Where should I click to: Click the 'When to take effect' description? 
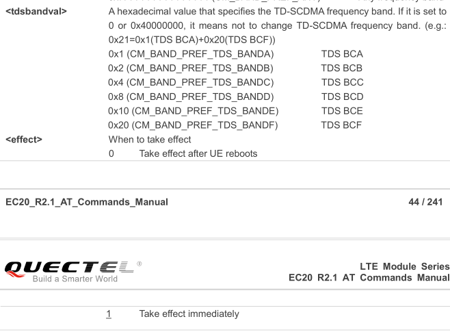[x=150, y=140]
